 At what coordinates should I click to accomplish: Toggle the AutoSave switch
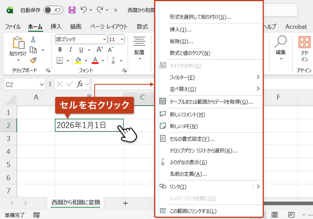53,10
